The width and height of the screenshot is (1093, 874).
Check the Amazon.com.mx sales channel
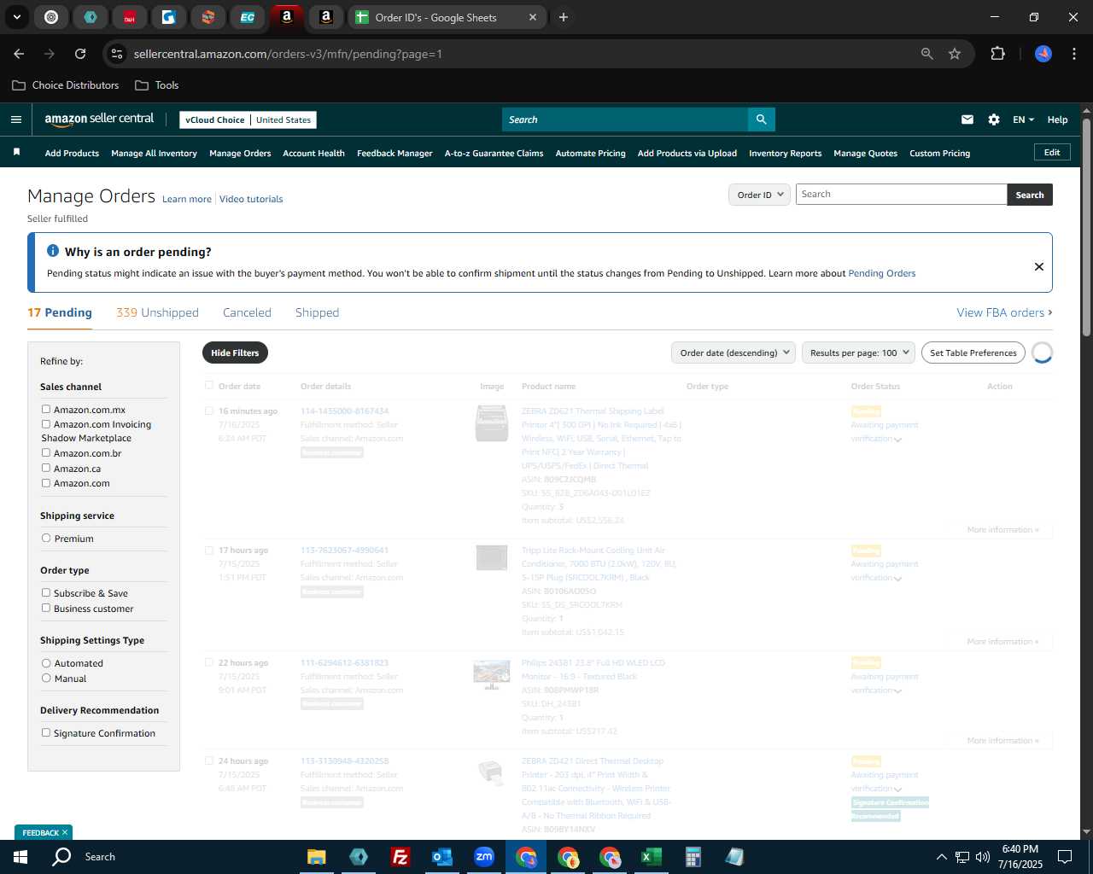[x=46, y=410]
